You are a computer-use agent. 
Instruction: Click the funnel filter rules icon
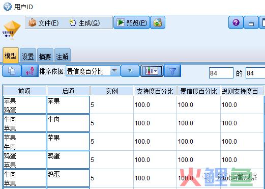[x=172, y=71]
